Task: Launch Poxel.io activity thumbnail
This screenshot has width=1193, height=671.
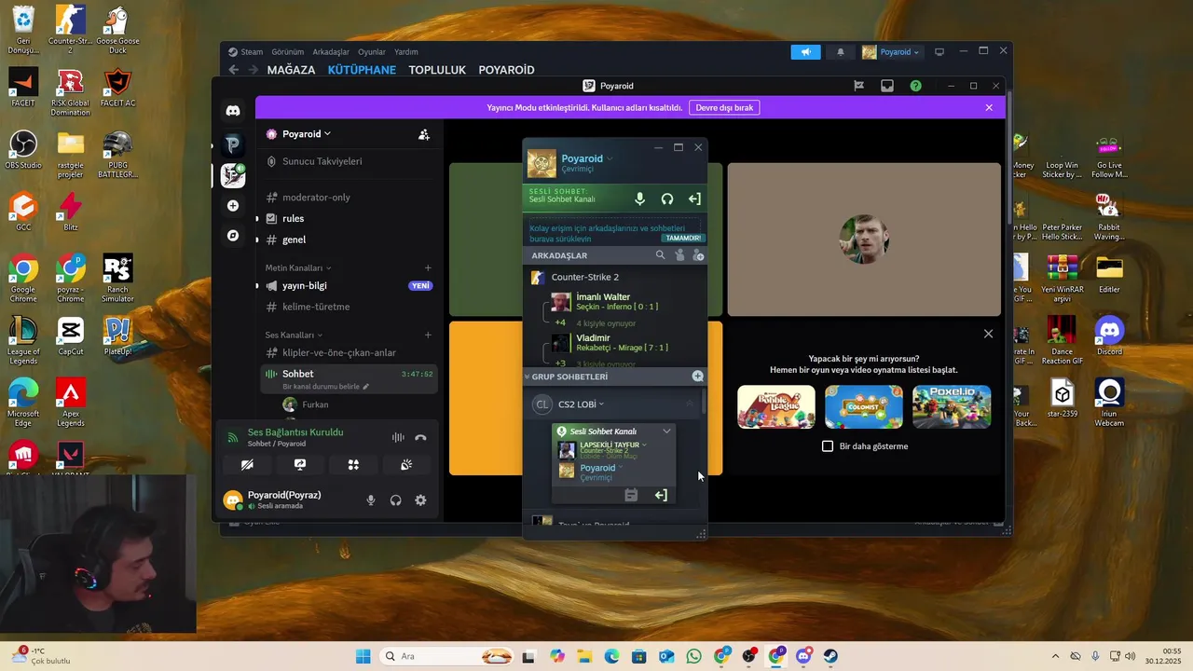Action: [x=952, y=406]
